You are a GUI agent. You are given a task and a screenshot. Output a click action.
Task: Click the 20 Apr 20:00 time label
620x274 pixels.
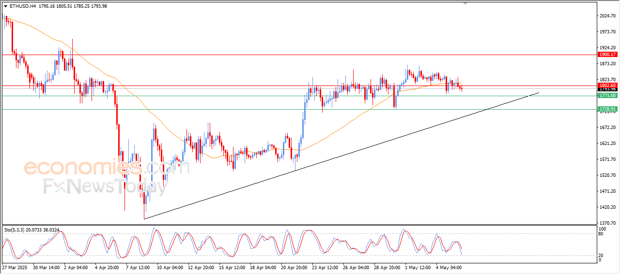coord(293,267)
